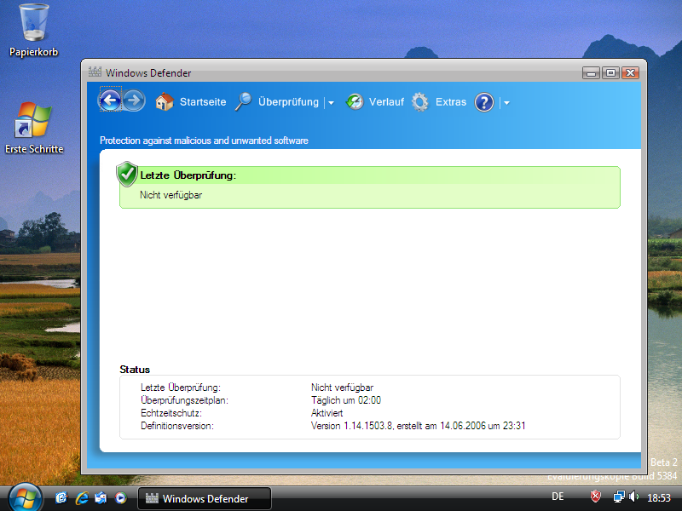Screen dimensions: 682x511
Task: Click the forward arrow navigation button
Action: pyautogui.click(x=134, y=101)
